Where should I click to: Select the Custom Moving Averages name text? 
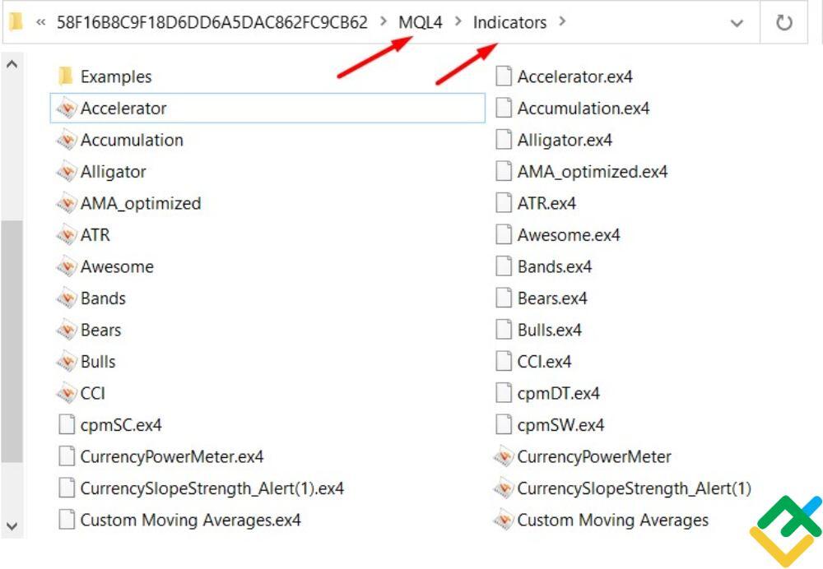[x=613, y=520]
